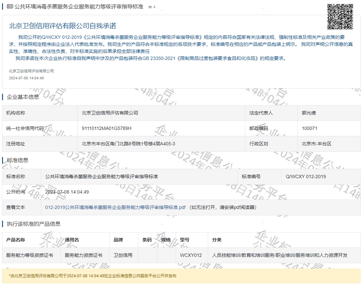Click the postal code value 100071
Viewport: 363px width, 286px height.
309,128
